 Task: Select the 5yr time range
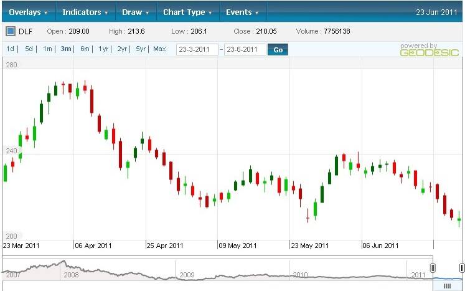tap(141, 49)
